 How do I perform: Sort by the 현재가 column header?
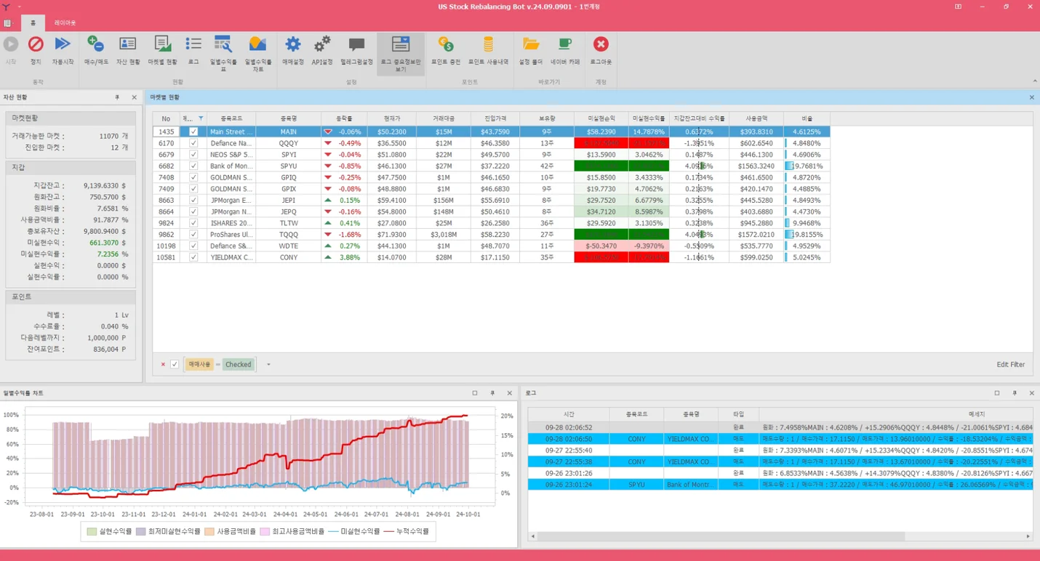(x=392, y=118)
